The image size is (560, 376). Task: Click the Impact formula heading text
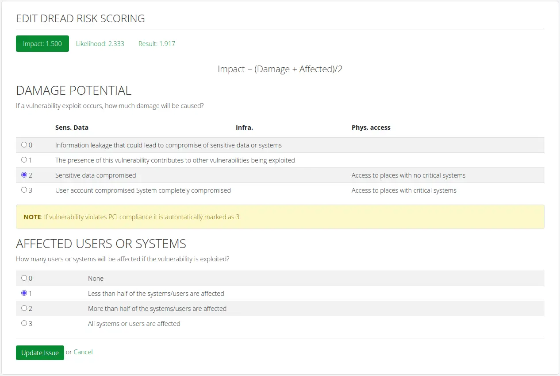pos(280,69)
